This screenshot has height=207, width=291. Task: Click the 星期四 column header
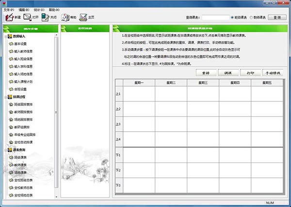235,83
